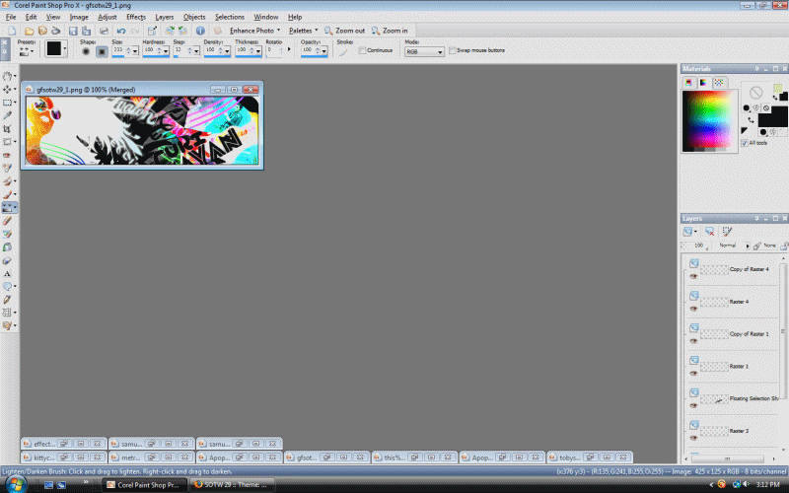Select the rectangular Selection tool
The width and height of the screenshot is (789, 493).
tap(7, 103)
